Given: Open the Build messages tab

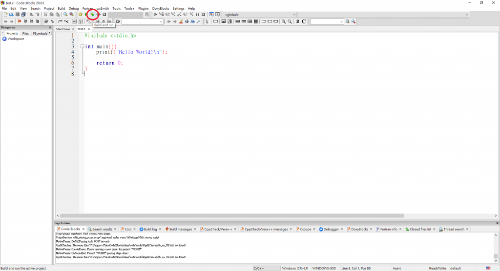Looking at the screenshot, I should click(x=181, y=229).
